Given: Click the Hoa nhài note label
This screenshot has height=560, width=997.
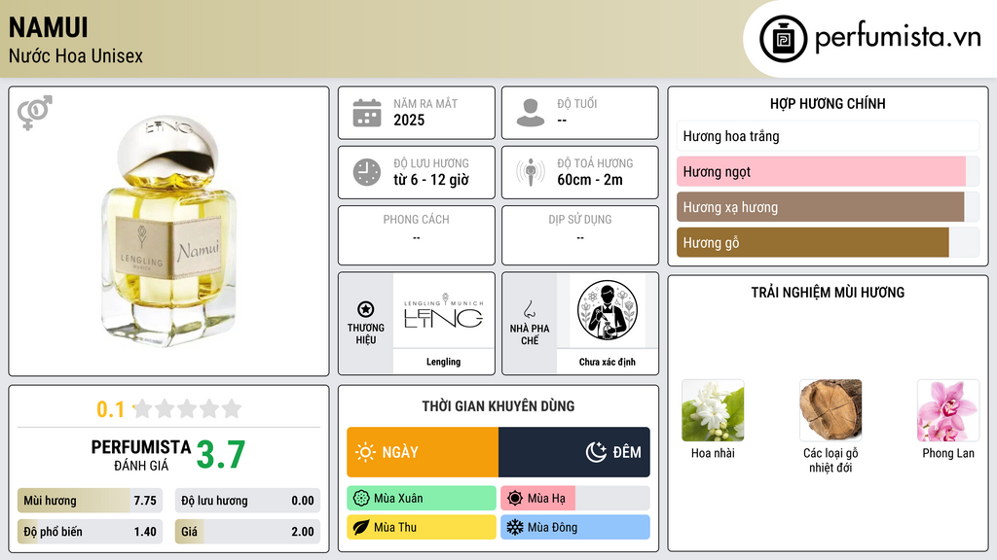Looking at the screenshot, I should pos(713,453).
